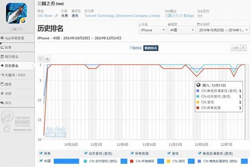This screenshot has height=167, width=252.
Task: Click the chart zoom magnifier icon
Action: coord(47,59)
